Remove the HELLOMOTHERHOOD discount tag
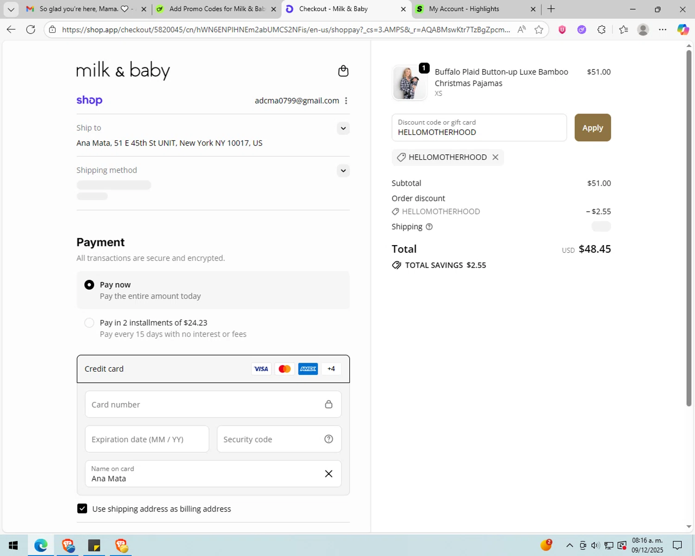This screenshot has width=695, height=556. click(x=495, y=157)
